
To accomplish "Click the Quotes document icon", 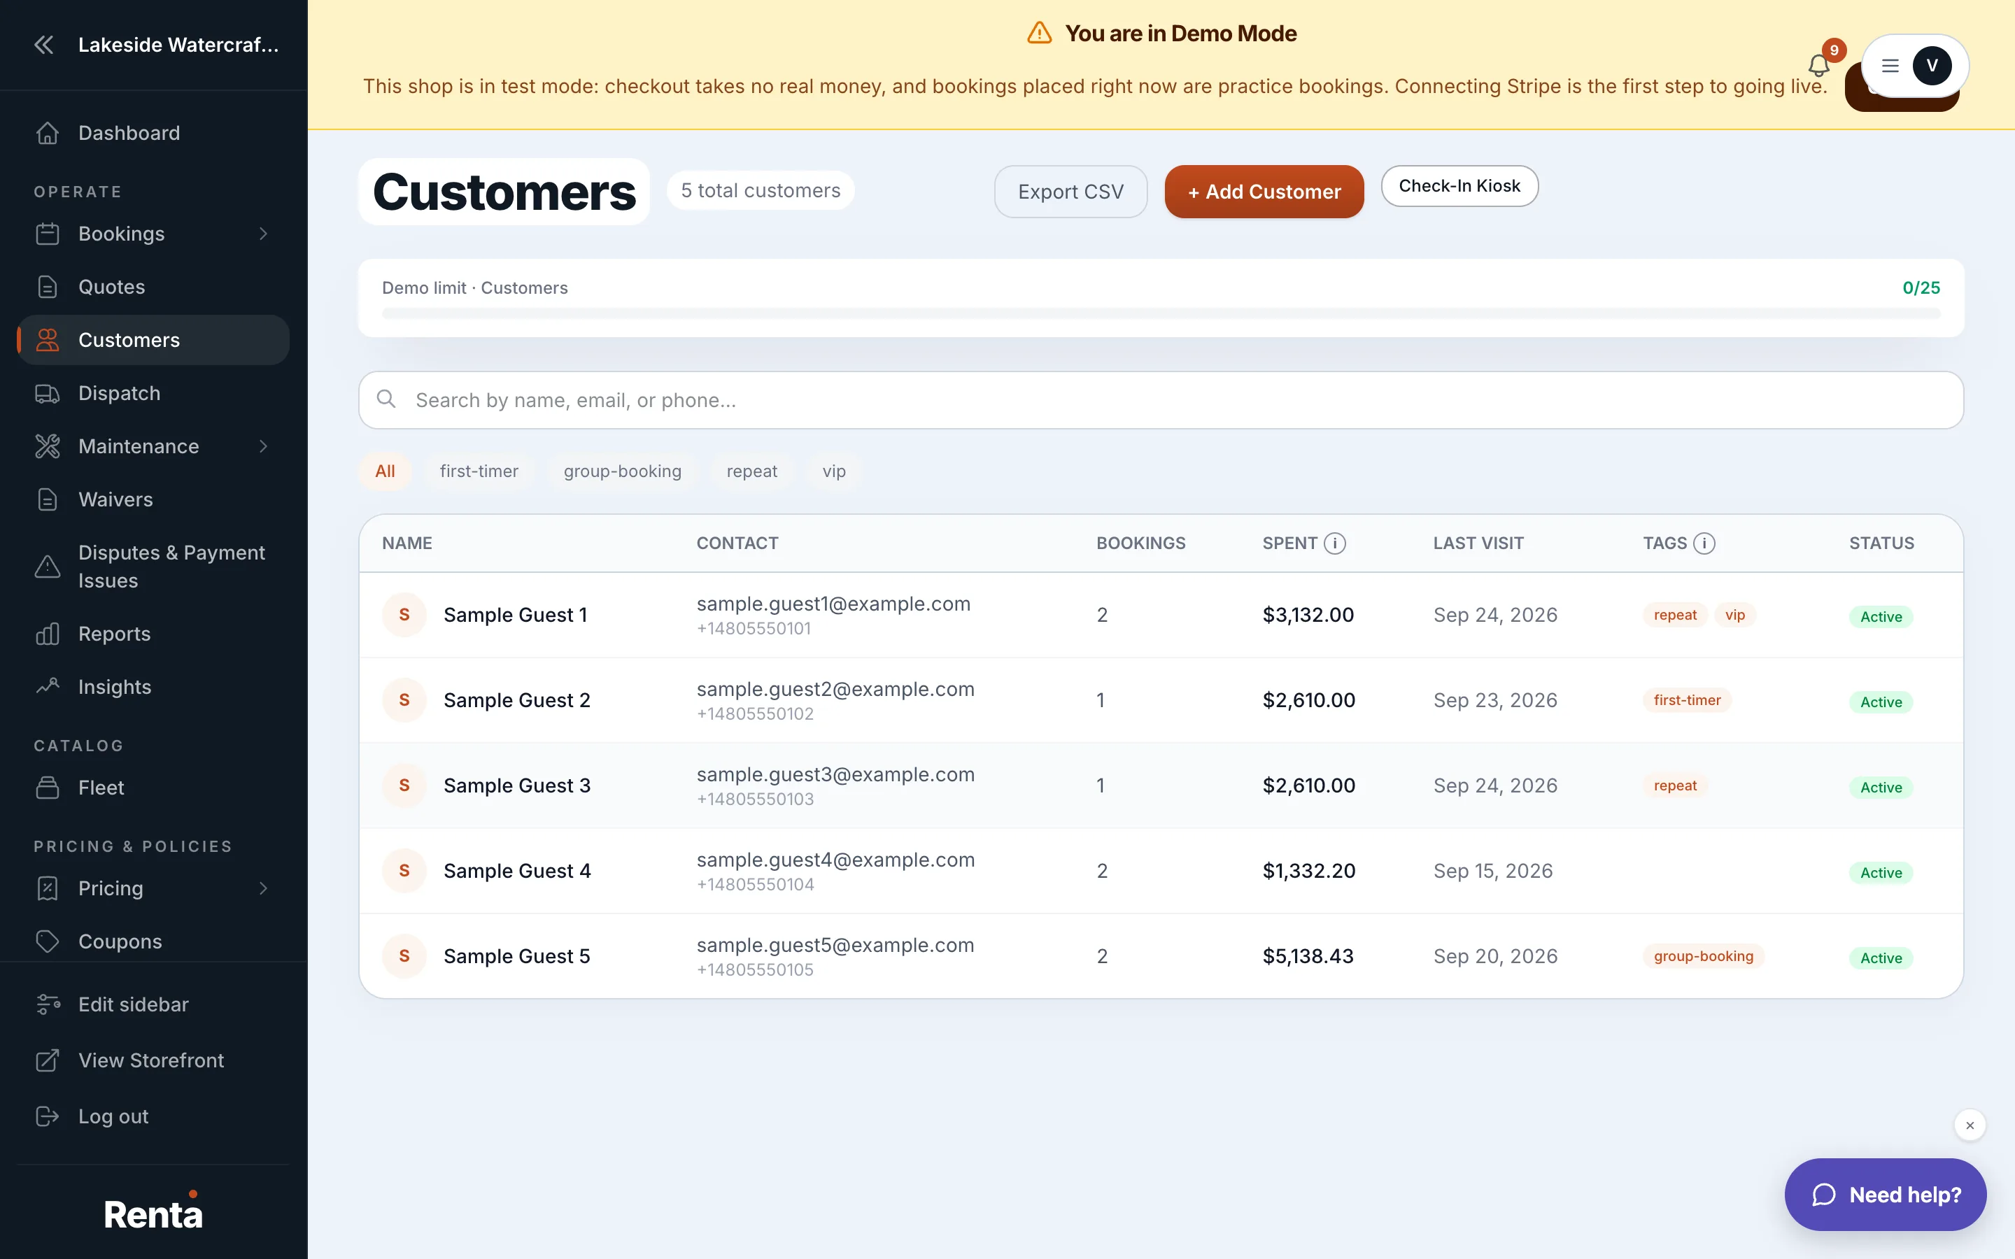I will (48, 287).
